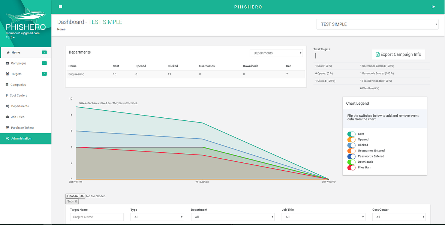This screenshot has width=445, height=225.
Task: Collapse the Targets sidebar badge
Action: (x=44, y=74)
